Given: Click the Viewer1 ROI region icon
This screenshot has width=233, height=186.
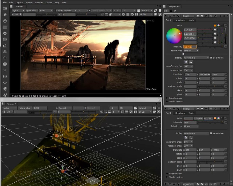Looking at the screenshot, I should pos(102,14).
